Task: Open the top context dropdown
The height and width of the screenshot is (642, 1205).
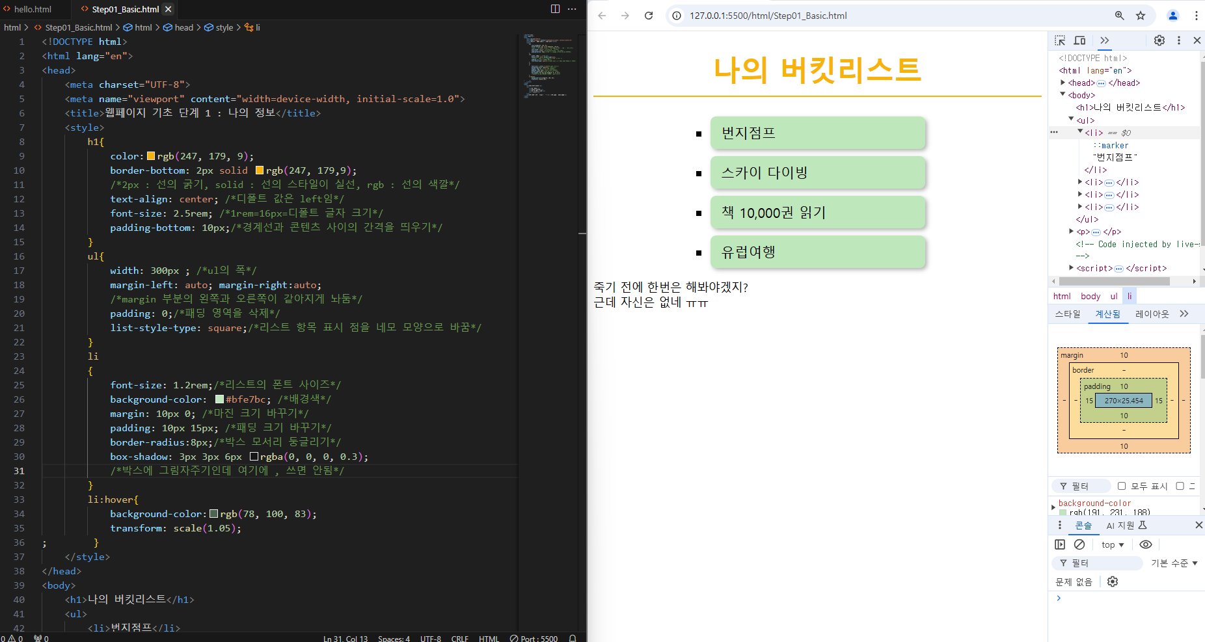Action: (x=1113, y=544)
